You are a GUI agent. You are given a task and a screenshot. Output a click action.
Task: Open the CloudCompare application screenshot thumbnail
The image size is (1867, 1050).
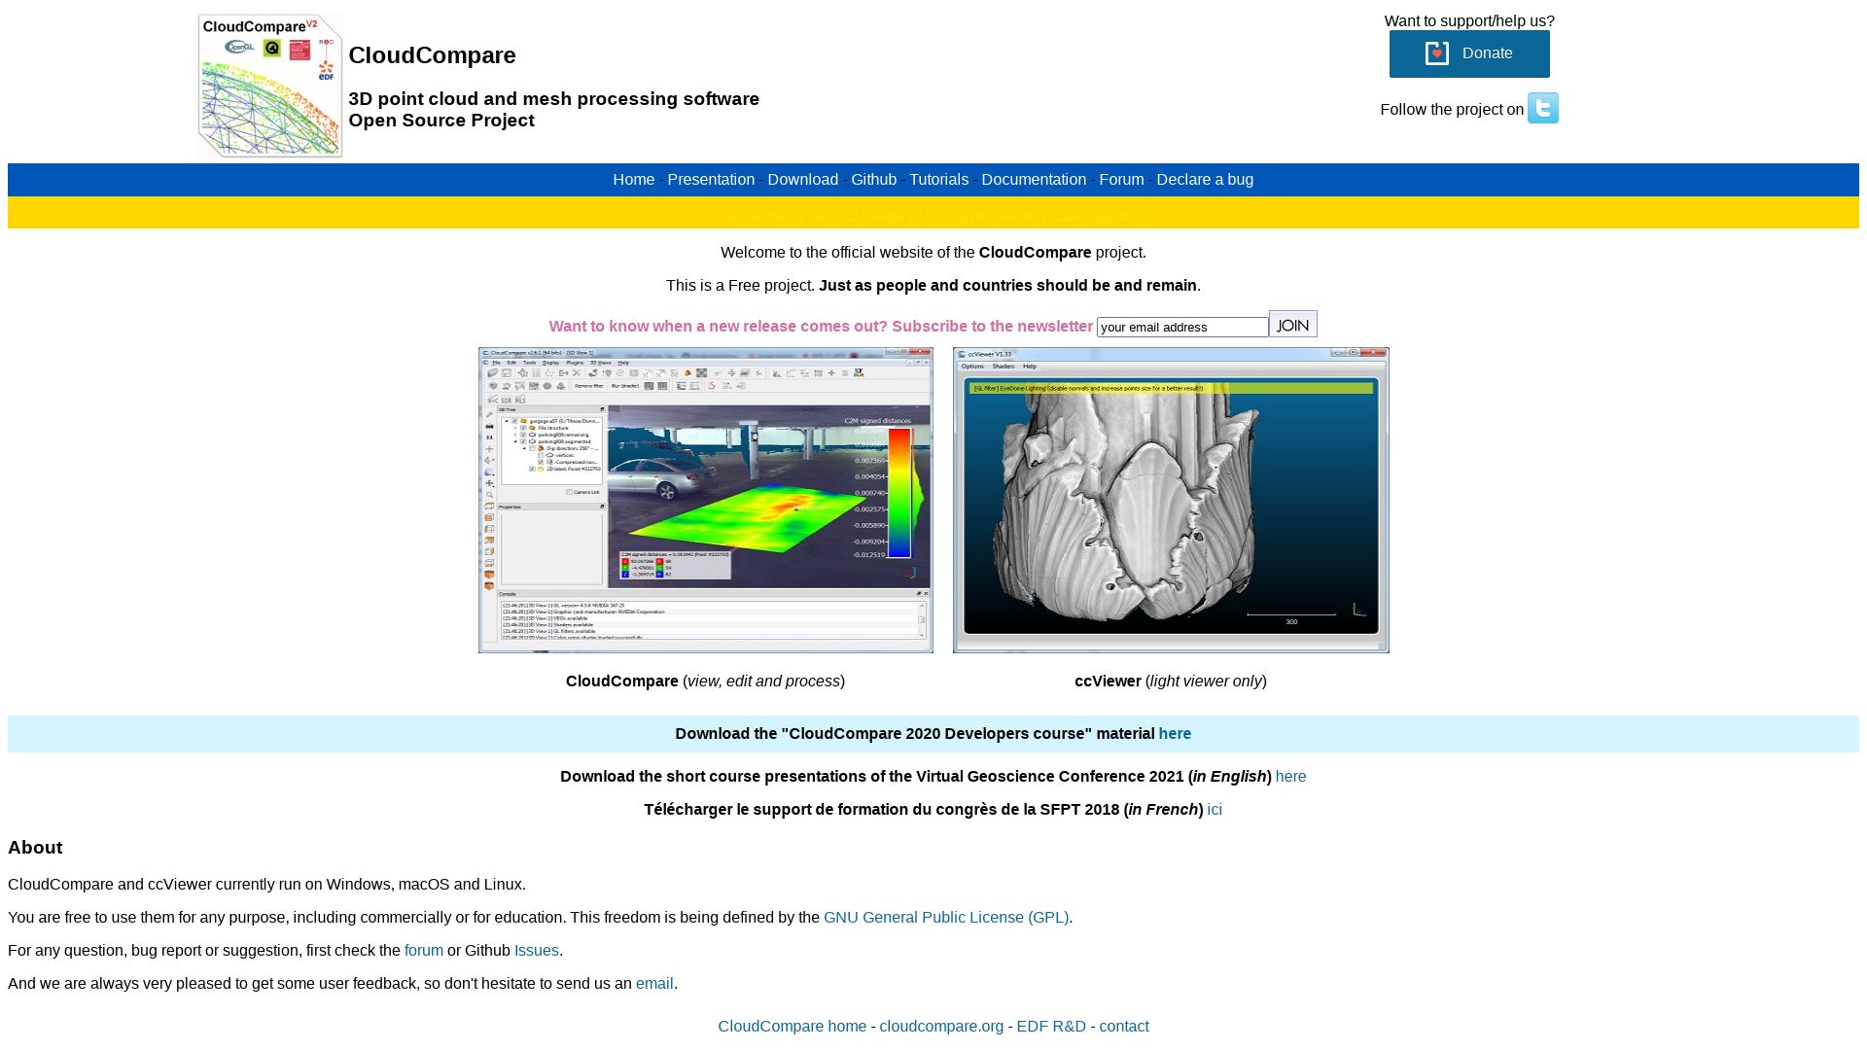point(705,500)
